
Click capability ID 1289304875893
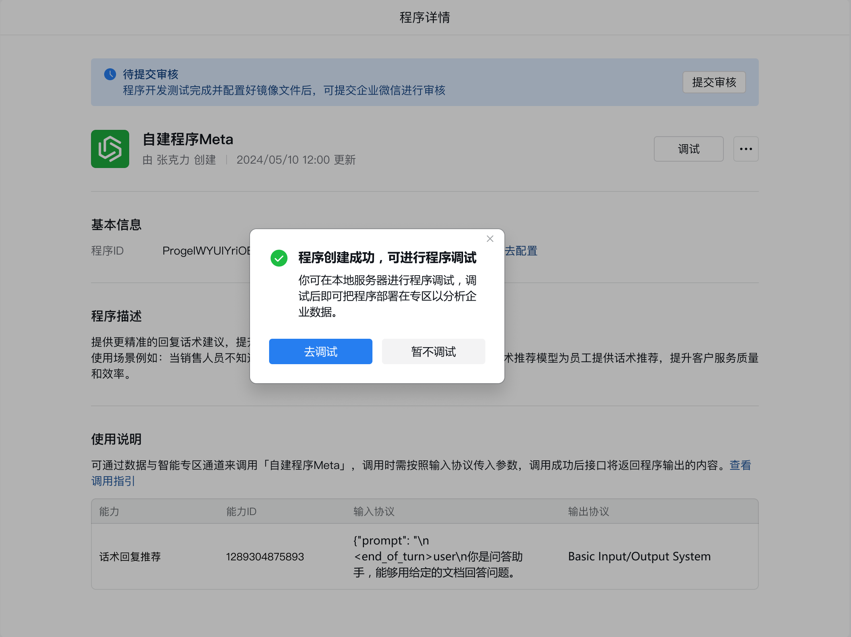point(265,557)
